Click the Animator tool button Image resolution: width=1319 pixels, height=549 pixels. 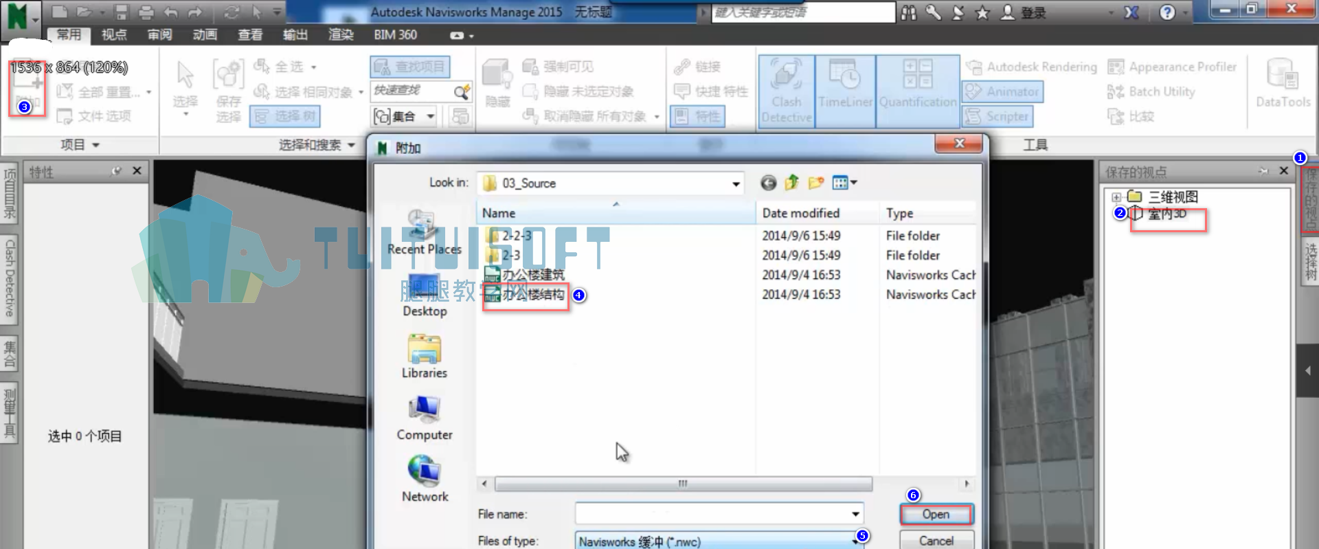[1002, 91]
